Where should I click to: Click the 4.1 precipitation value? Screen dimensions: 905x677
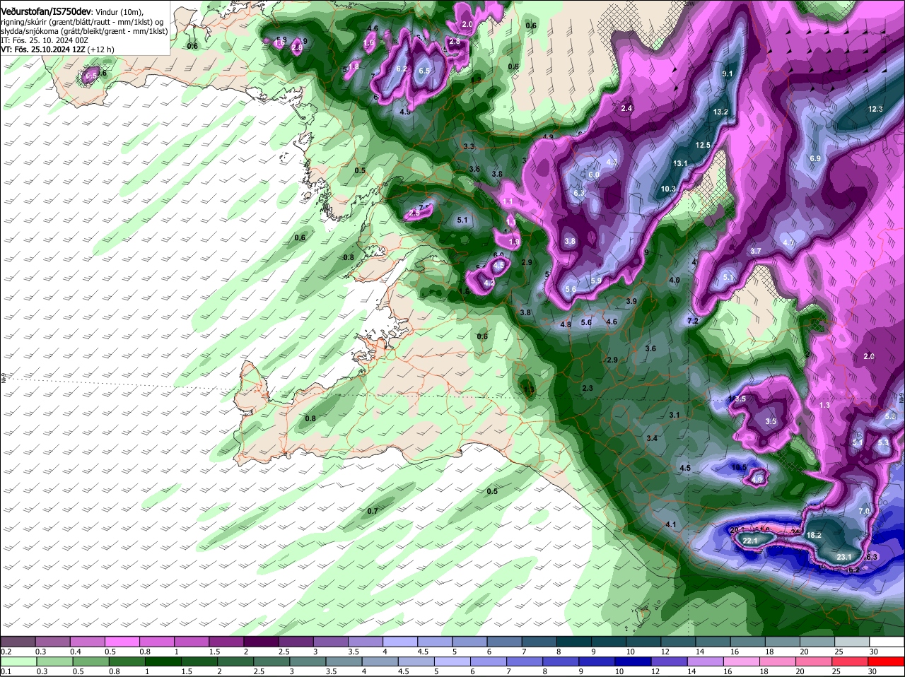tap(672, 524)
